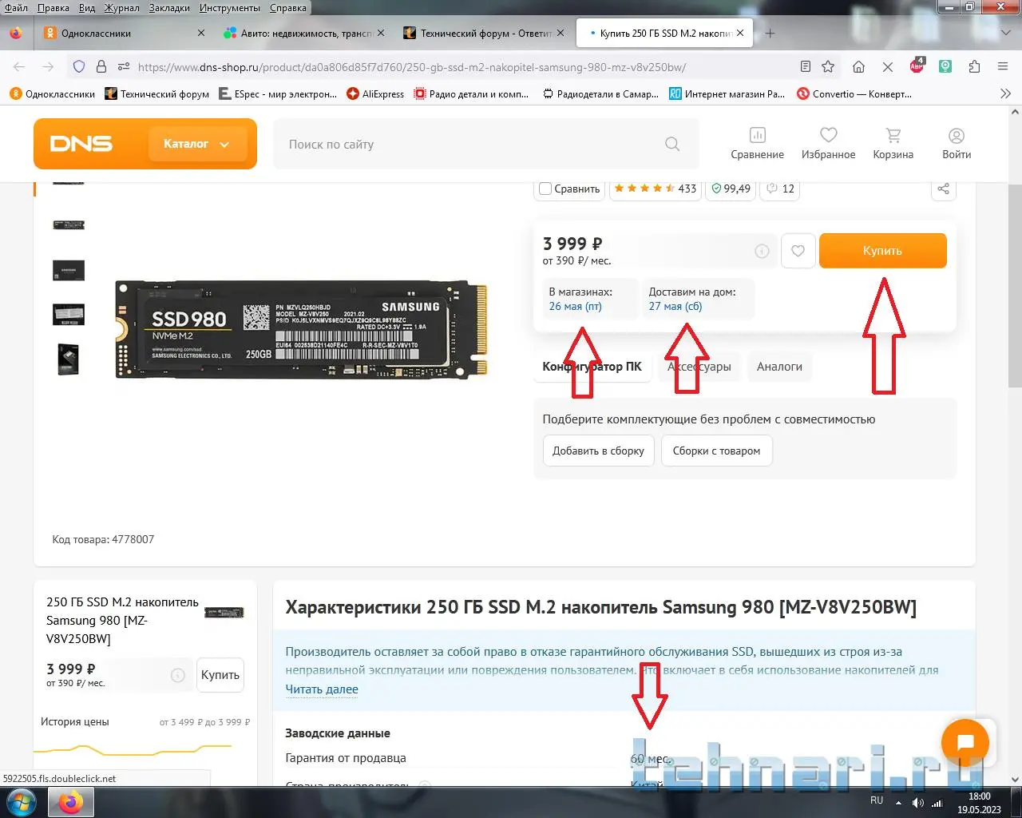Switch to the Аналоги tab
This screenshot has height=818, width=1022.
pos(779,367)
